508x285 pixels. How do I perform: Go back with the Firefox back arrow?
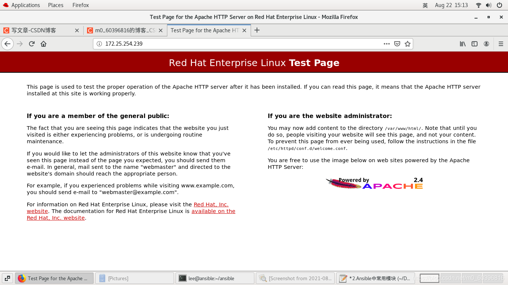pos(7,44)
